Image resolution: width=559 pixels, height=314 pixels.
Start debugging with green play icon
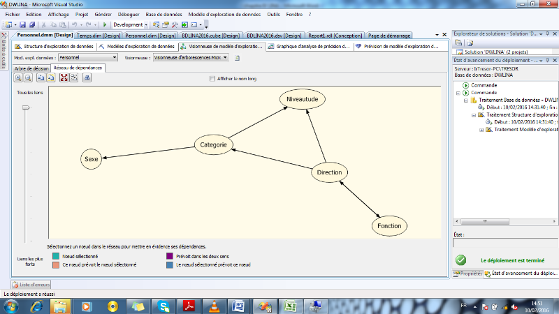tap(105, 24)
